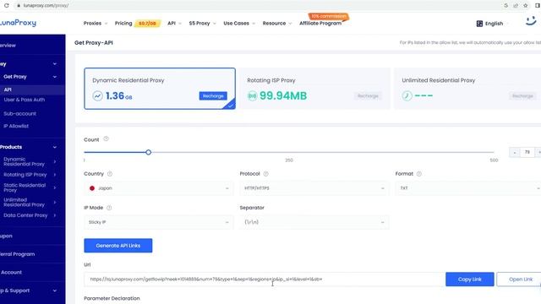Click Copy Link button
541x304 pixels.
click(x=470, y=280)
